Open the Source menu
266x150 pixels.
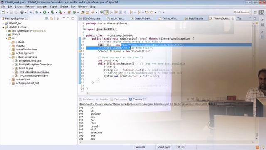pos(19,7)
